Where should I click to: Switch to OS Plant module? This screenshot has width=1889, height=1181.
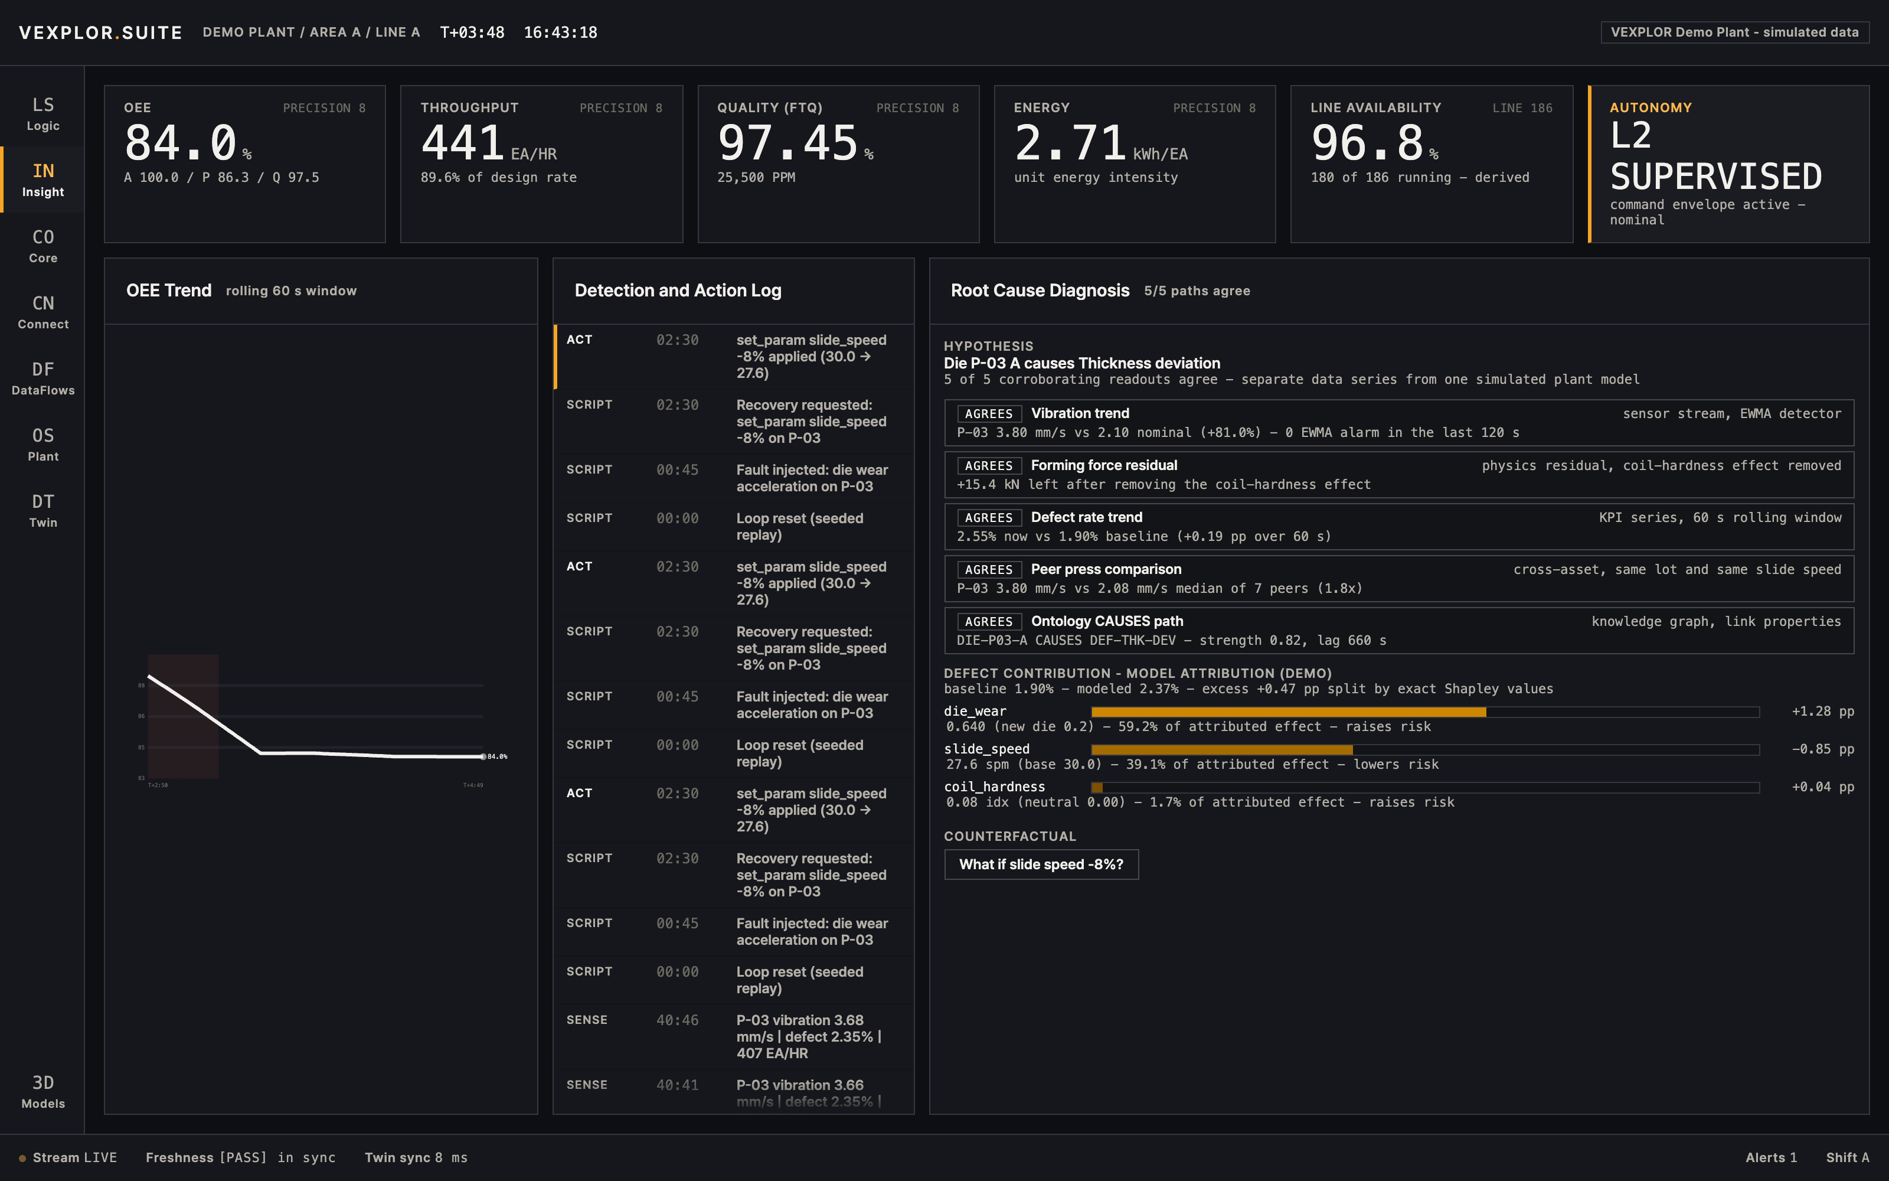point(43,443)
